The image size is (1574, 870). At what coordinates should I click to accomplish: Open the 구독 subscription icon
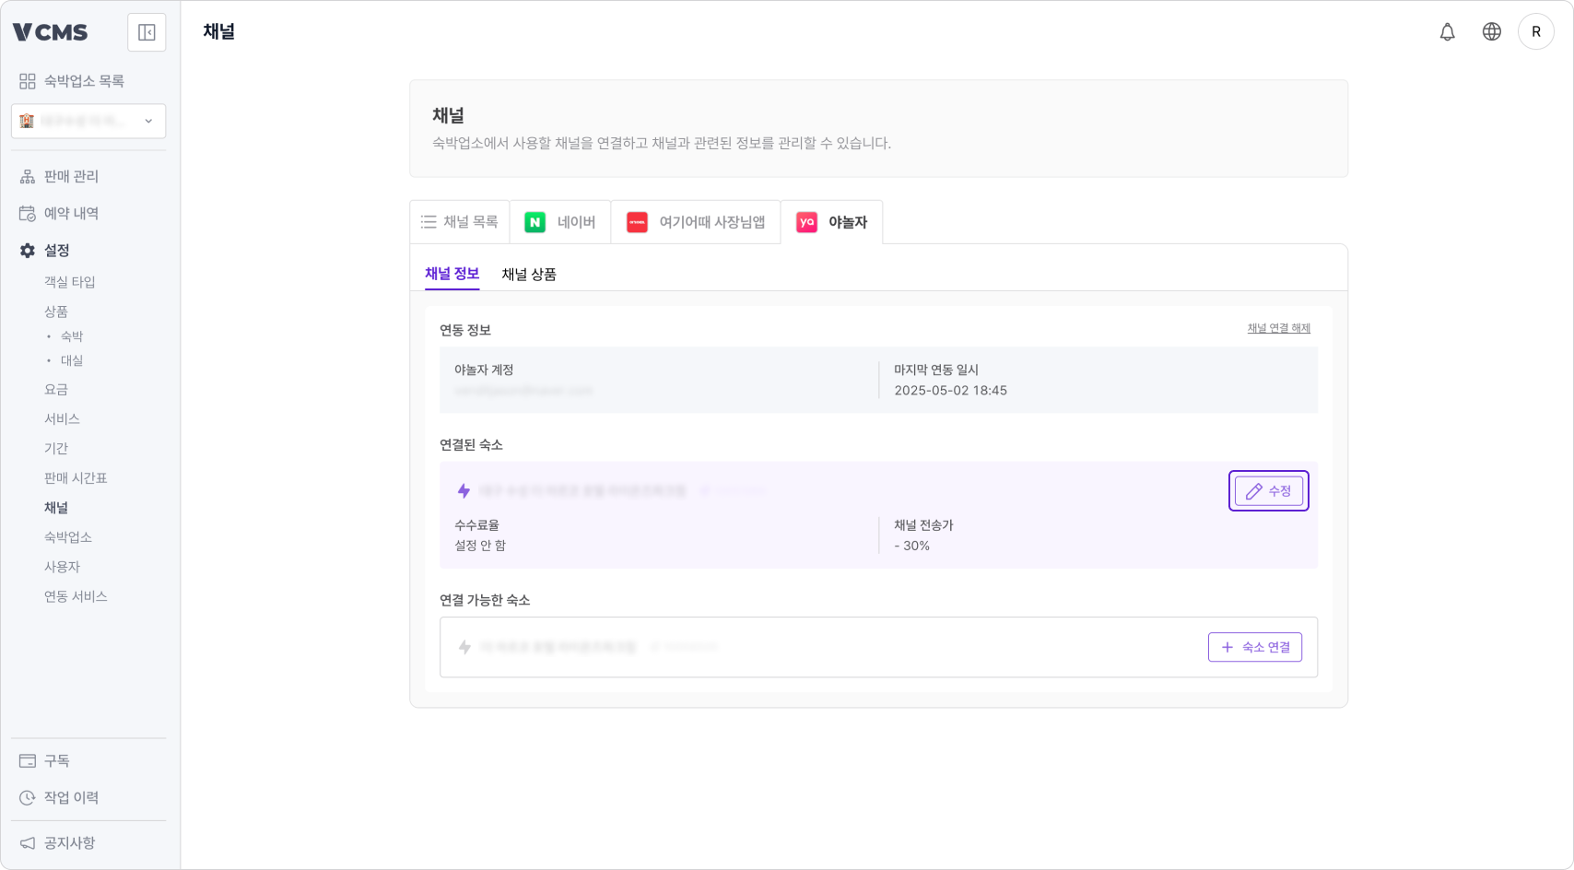point(26,759)
